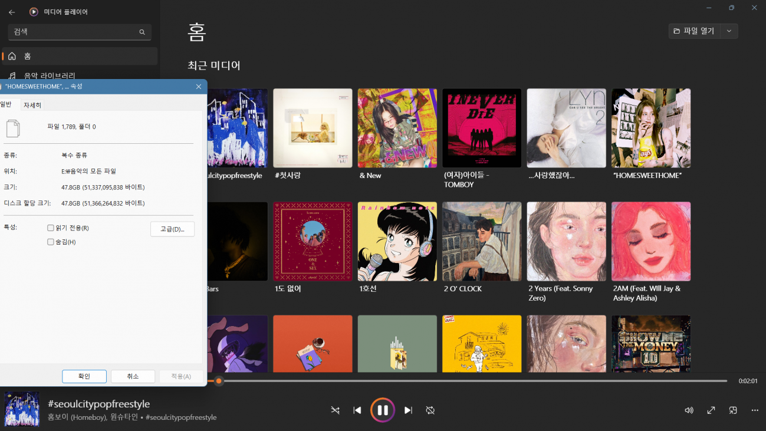Image resolution: width=766 pixels, height=431 pixels.
Task: Open the Show Me The Money cover
Action: [651, 344]
